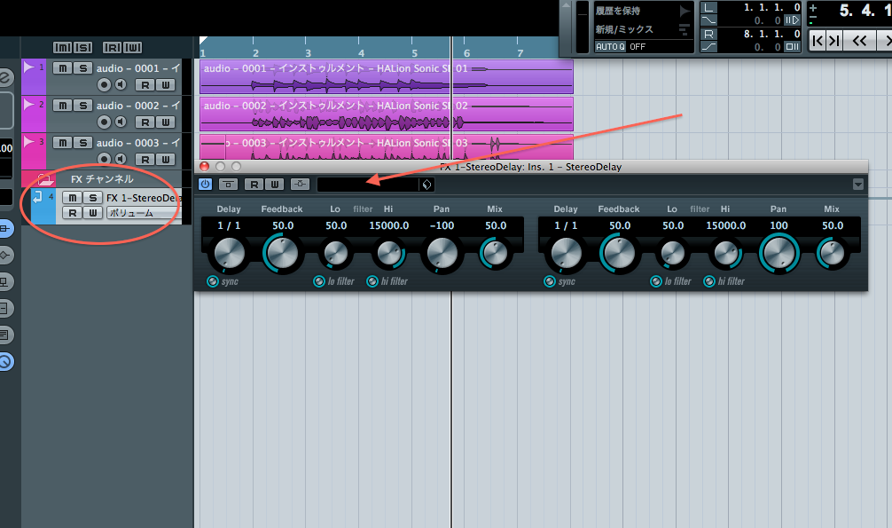Collapse the FX チャンネル folder

click(x=44, y=179)
